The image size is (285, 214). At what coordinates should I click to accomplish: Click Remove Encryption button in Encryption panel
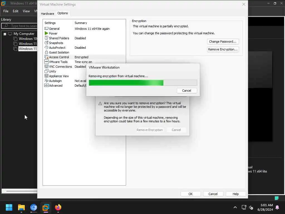click(223, 49)
